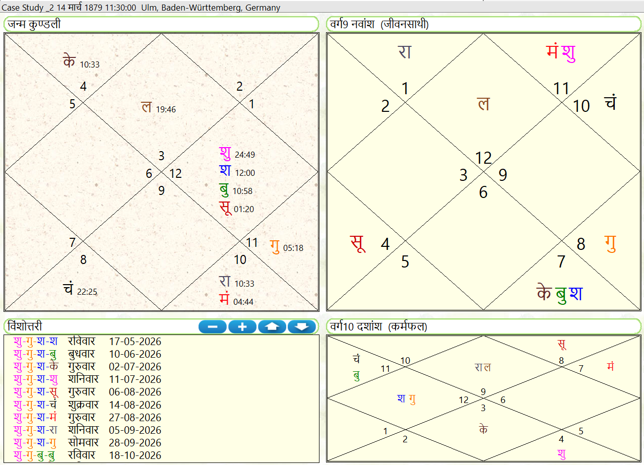Click Rahu रा in Navamsha chart

click(x=404, y=52)
